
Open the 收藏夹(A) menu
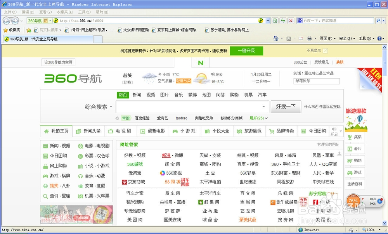click(65, 12)
